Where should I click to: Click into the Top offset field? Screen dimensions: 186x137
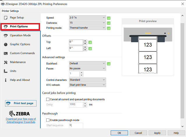click(76, 42)
